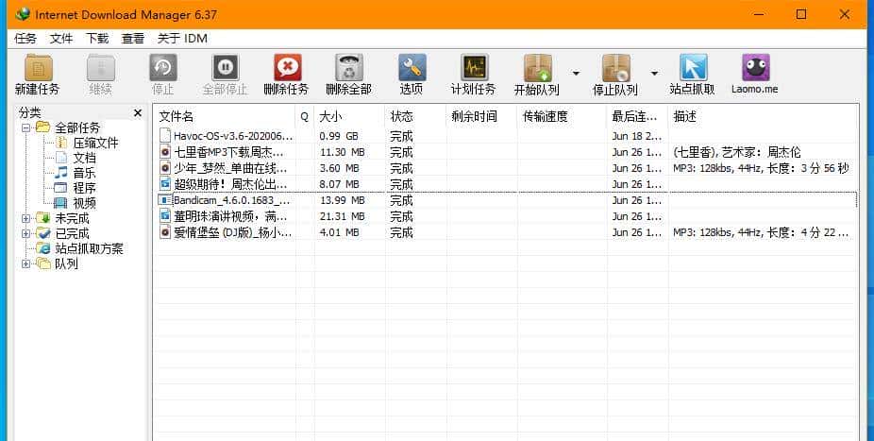874x441 pixels.
Task: Select the 七里香MP3下载 file row
Action: pyautogui.click(x=505, y=152)
